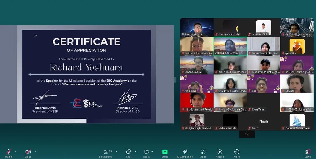The height and width of the screenshot is (159, 316).
Task: Click the shared certificate slide
Action: click(86, 74)
